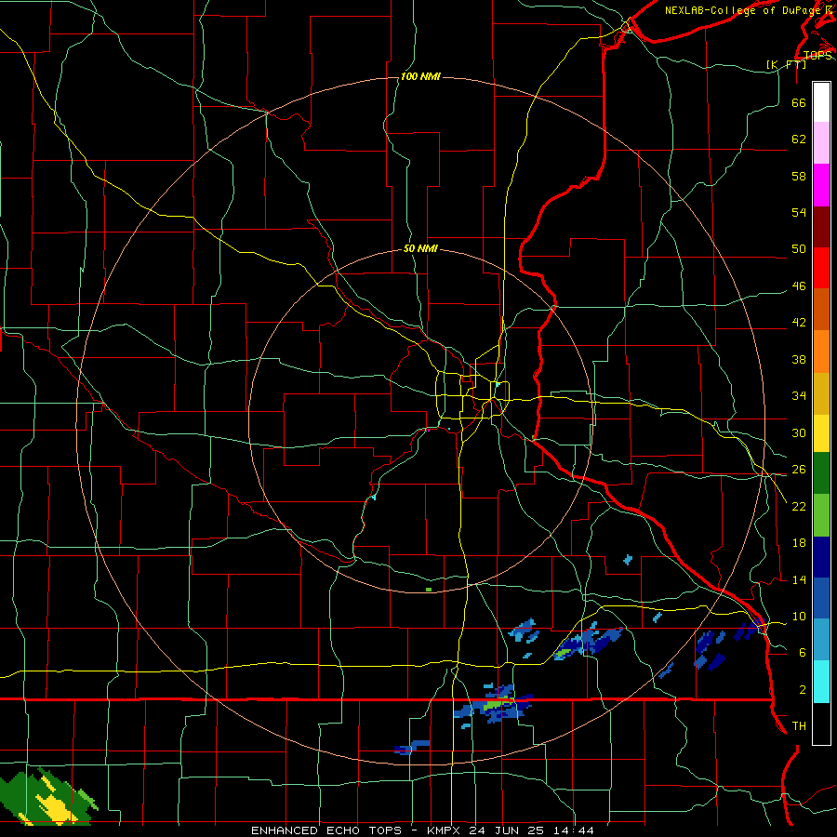Click the medium blue legend swatch
This screenshot has height=837, width=837.
[821, 598]
